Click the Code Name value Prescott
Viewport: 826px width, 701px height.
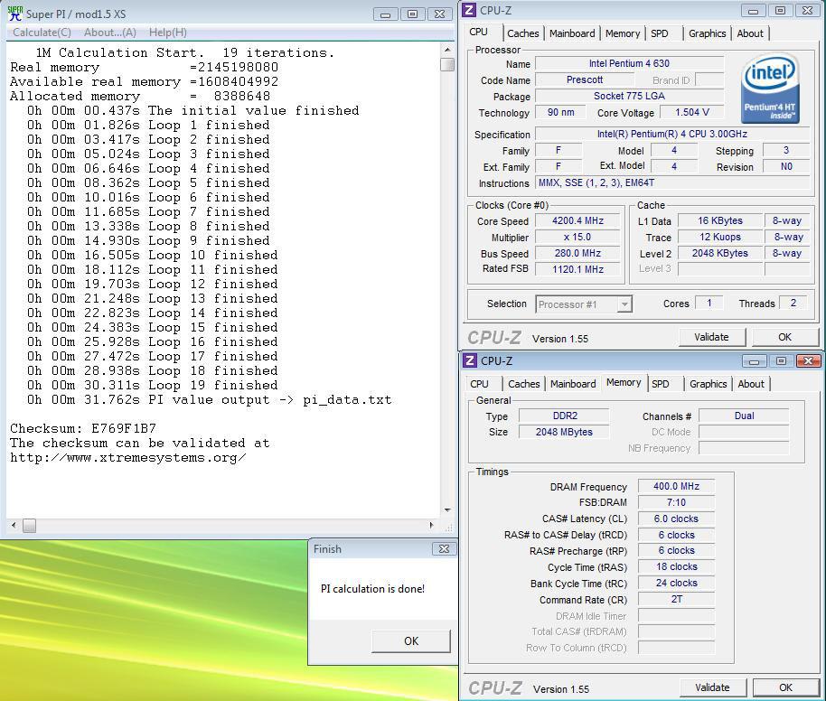584,80
